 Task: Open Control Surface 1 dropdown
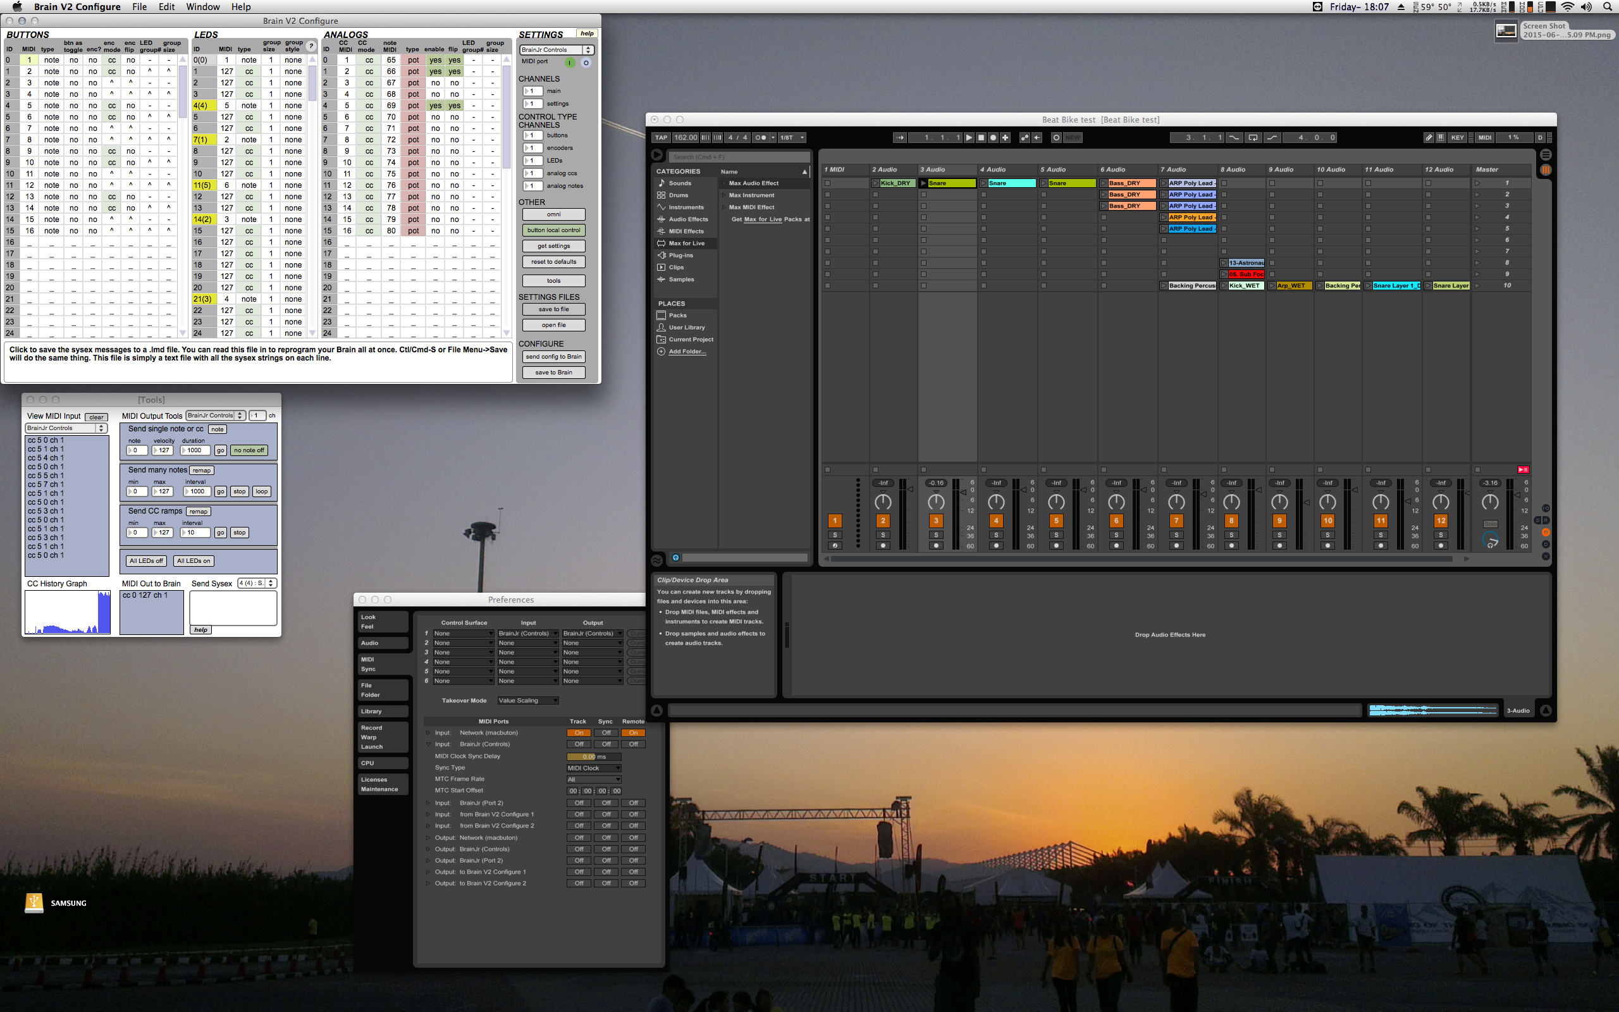tap(463, 633)
